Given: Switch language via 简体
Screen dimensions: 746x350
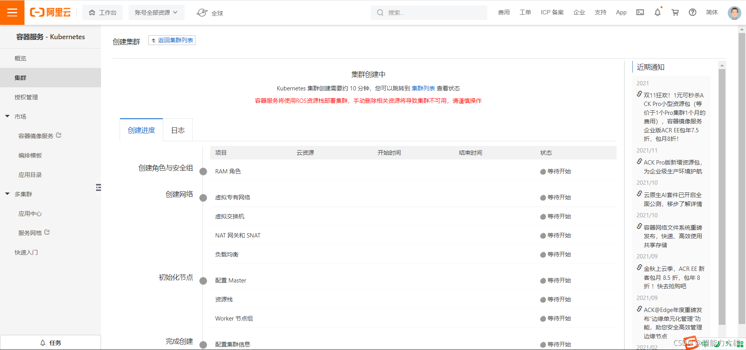Looking at the screenshot, I should (x=712, y=12).
